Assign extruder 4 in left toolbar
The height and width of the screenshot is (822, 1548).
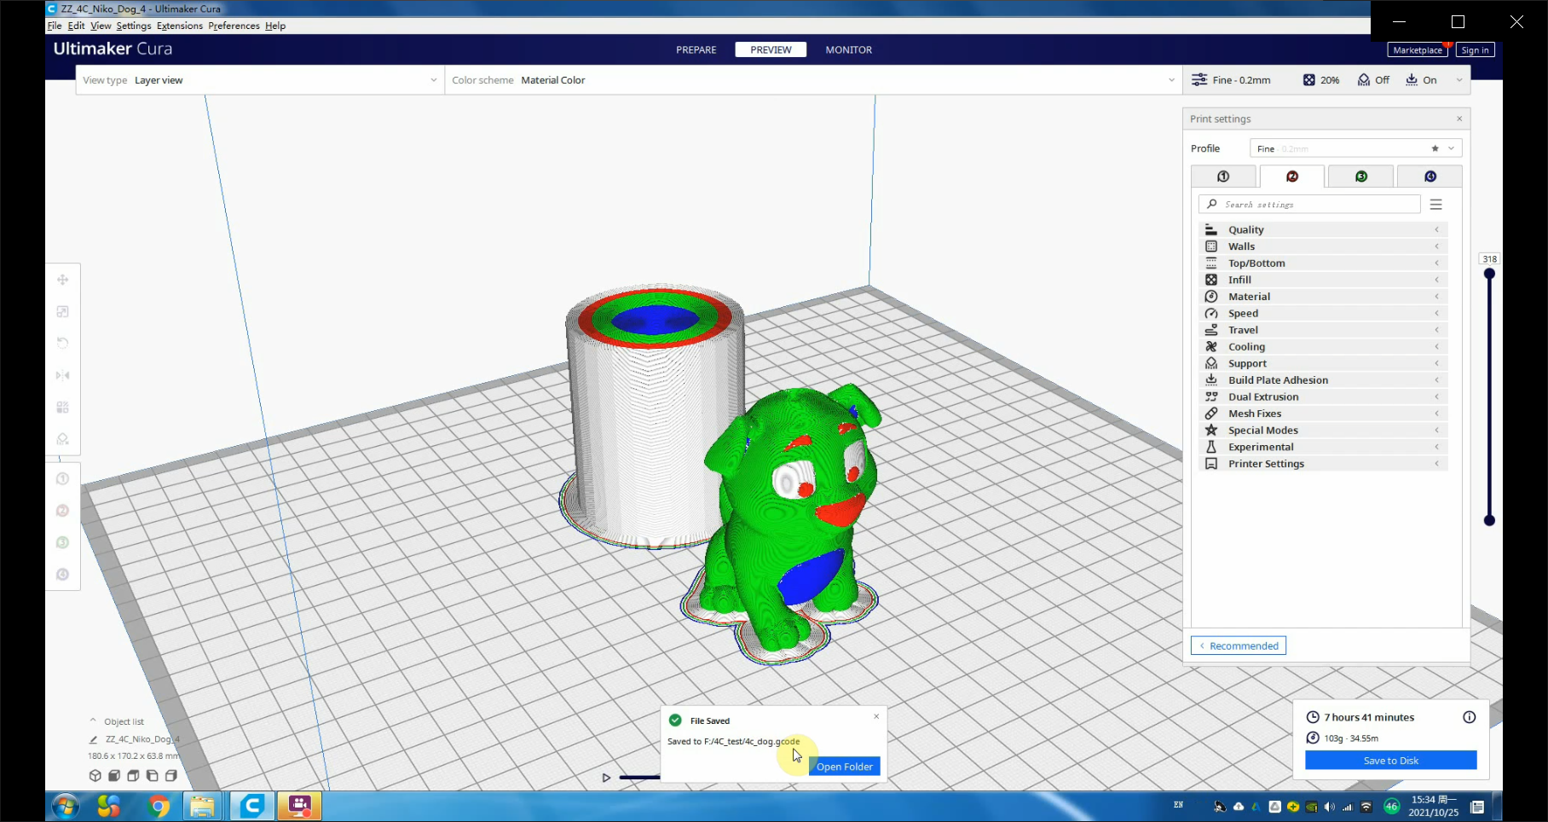click(62, 575)
